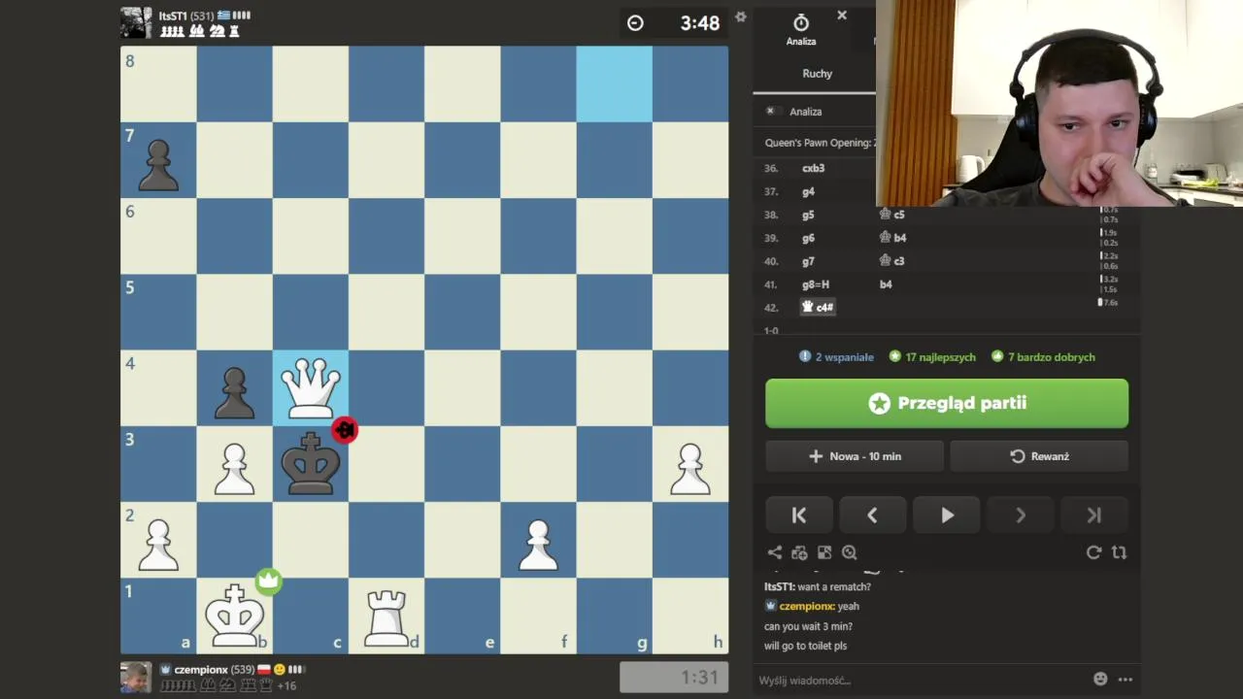Jump to the last move
The height and width of the screenshot is (699, 1243).
[x=1094, y=516]
